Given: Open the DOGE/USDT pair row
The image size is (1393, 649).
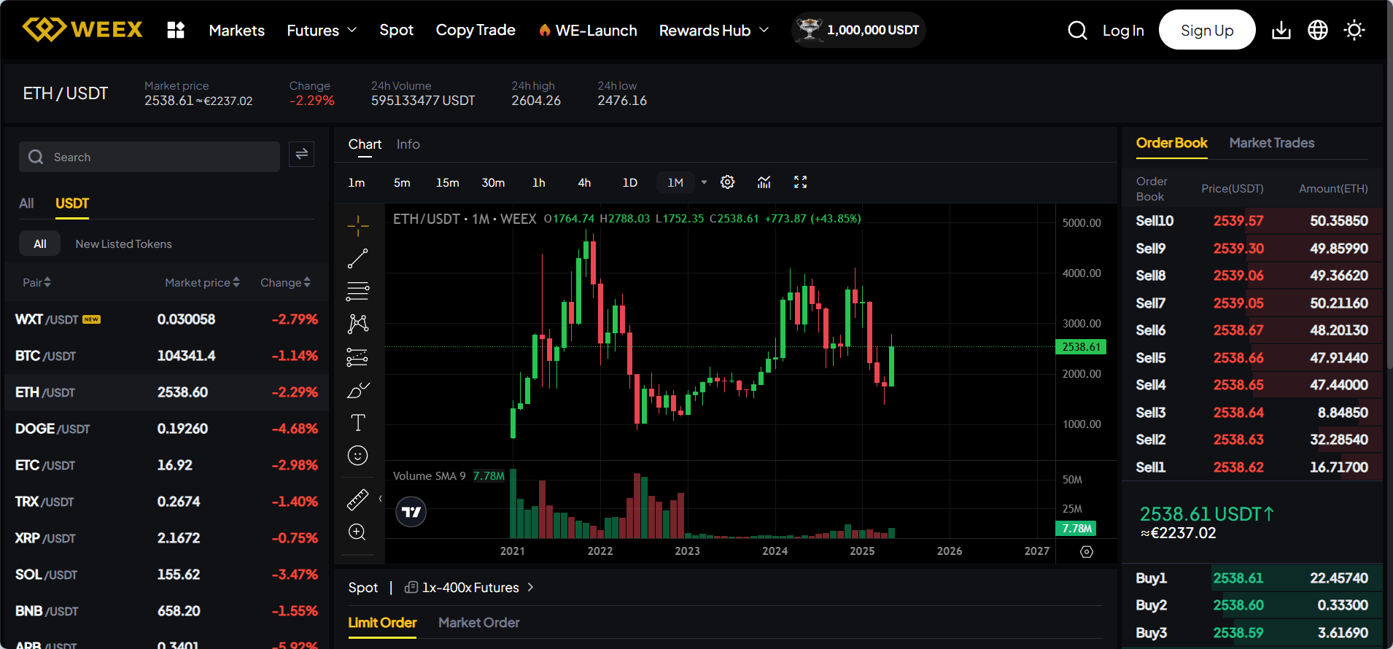Looking at the screenshot, I should 166,429.
